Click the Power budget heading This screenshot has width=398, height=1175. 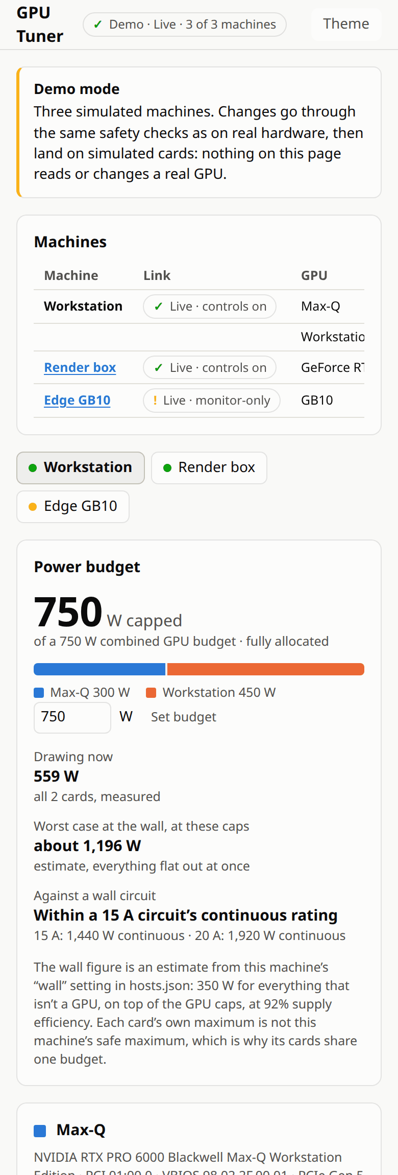pyautogui.click(x=87, y=567)
